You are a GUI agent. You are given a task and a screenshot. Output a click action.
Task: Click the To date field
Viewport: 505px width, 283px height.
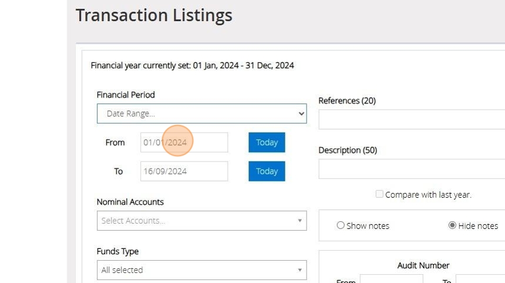pyautogui.click(x=184, y=171)
